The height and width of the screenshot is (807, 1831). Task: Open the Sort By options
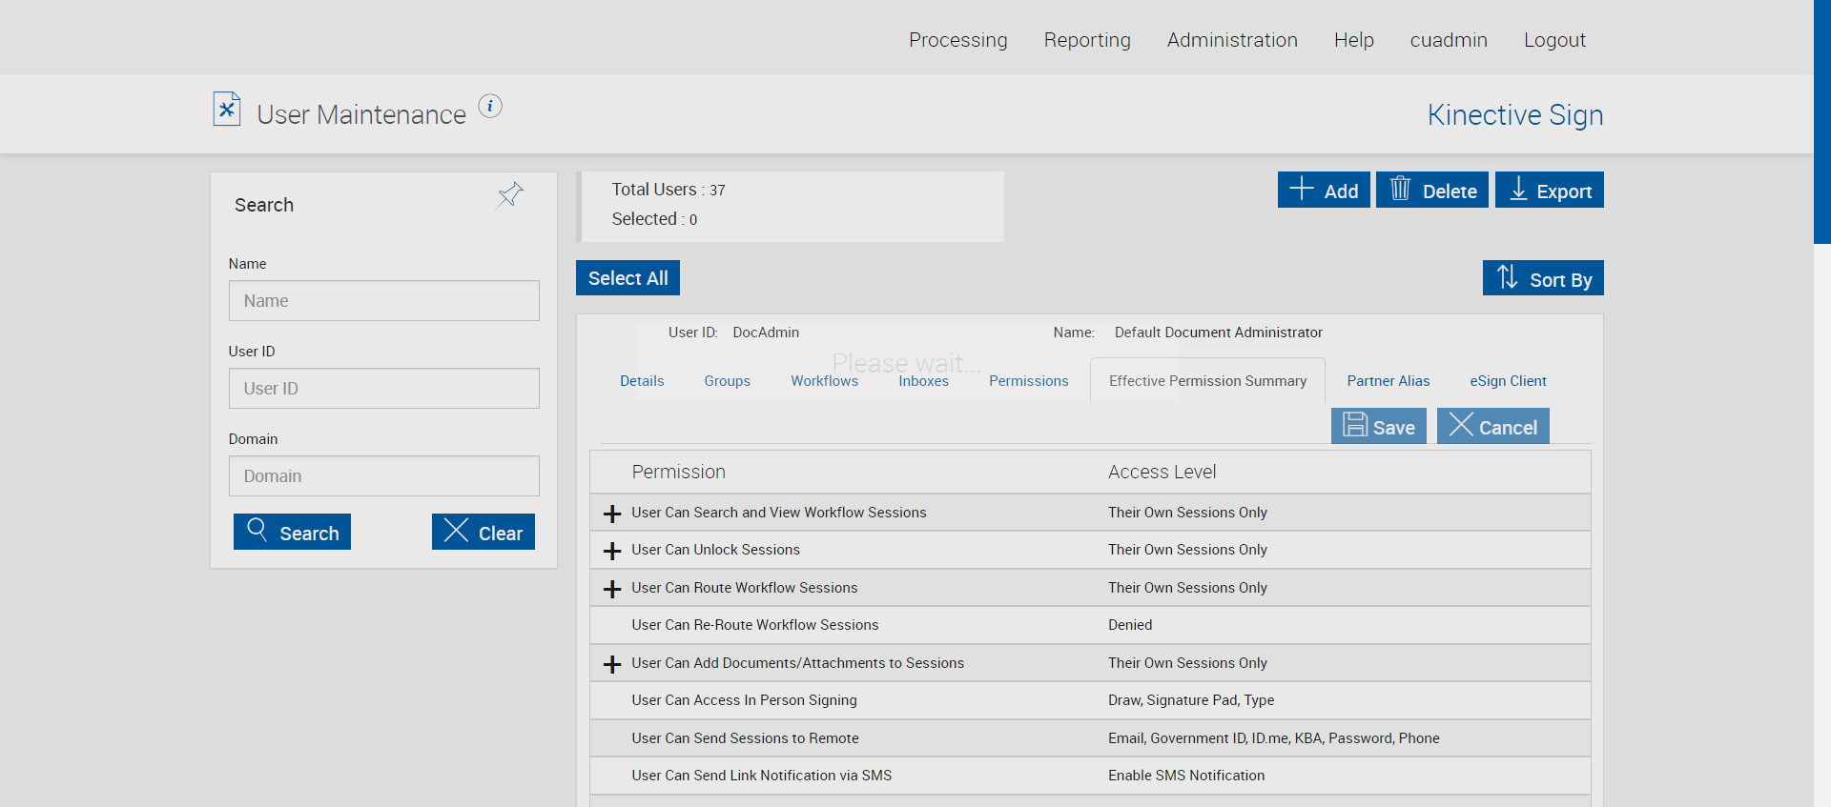[x=1543, y=278]
